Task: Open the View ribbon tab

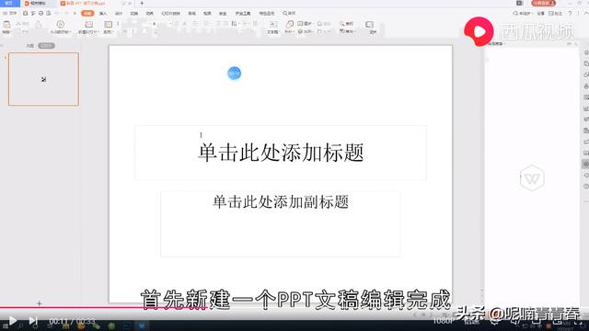Action: point(207,13)
